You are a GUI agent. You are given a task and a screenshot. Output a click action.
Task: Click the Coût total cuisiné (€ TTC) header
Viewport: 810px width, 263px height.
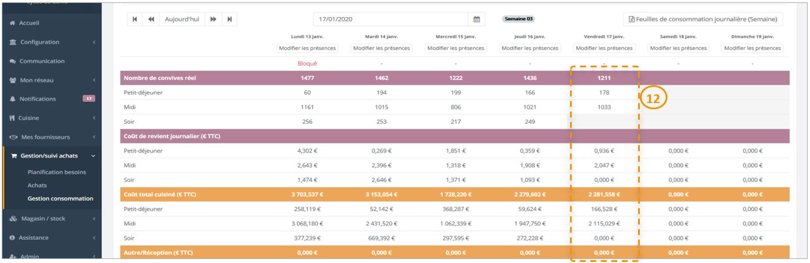pyautogui.click(x=160, y=195)
